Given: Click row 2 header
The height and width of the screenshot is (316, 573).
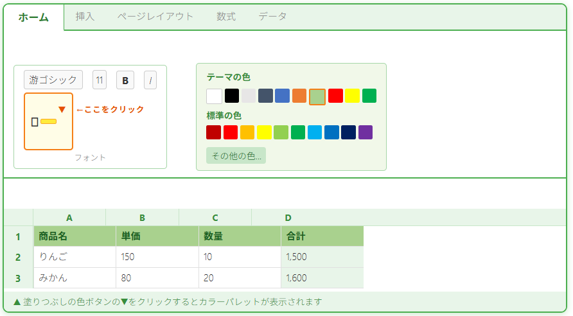Looking at the screenshot, I should [18, 257].
